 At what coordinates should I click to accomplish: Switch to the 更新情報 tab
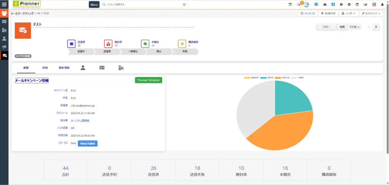point(64,68)
